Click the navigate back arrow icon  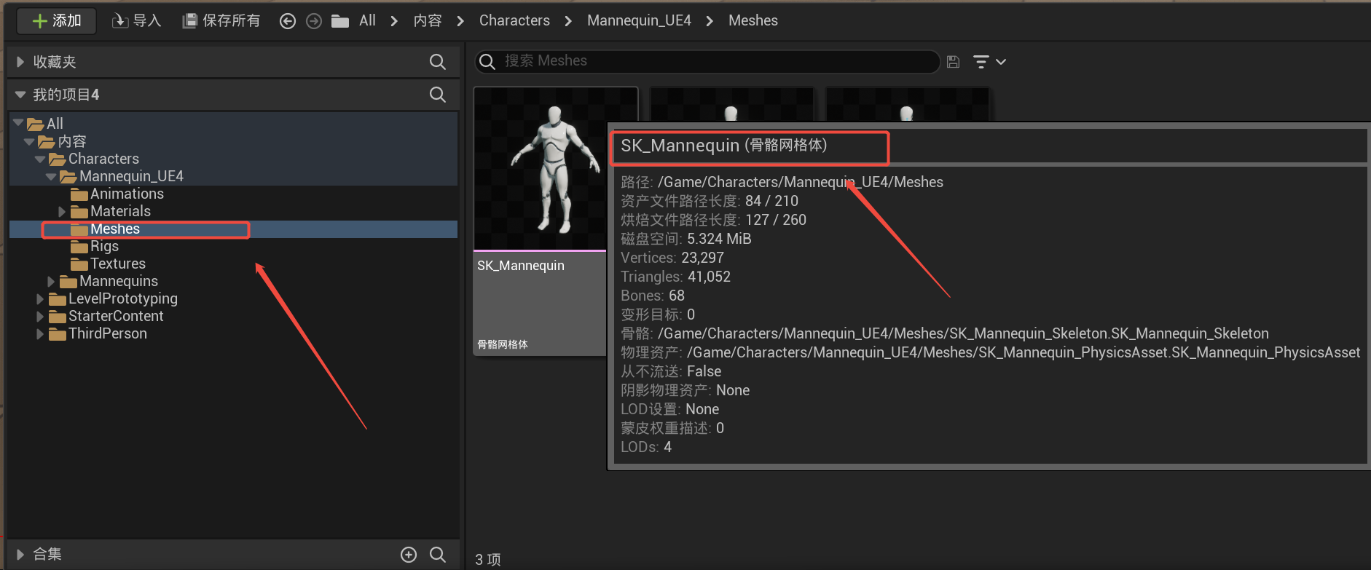coord(288,21)
